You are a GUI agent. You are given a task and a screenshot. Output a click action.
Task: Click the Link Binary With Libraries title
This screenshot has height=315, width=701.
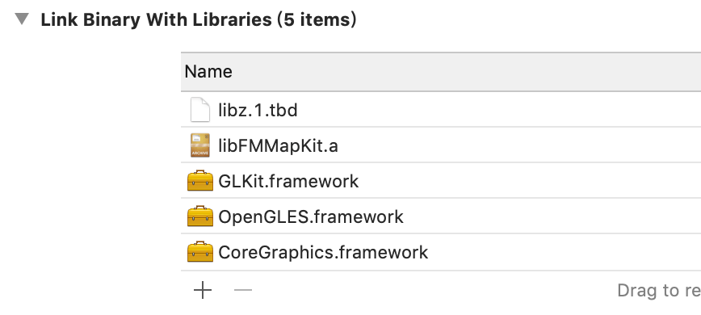(x=156, y=20)
